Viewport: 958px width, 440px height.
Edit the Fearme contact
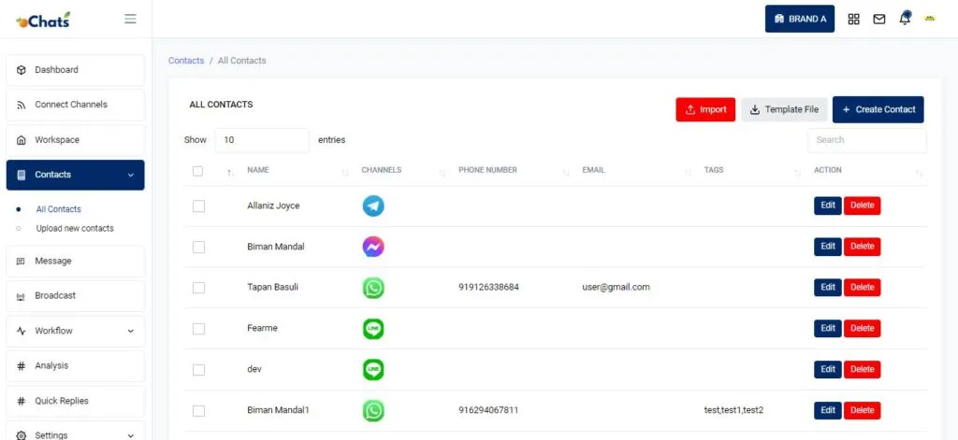[828, 328]
